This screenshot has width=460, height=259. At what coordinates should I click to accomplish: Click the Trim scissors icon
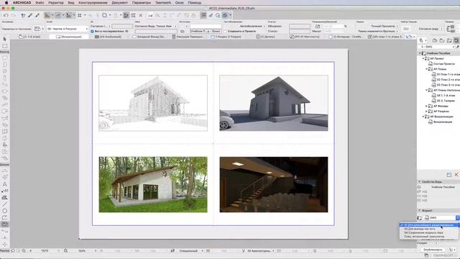150,15
